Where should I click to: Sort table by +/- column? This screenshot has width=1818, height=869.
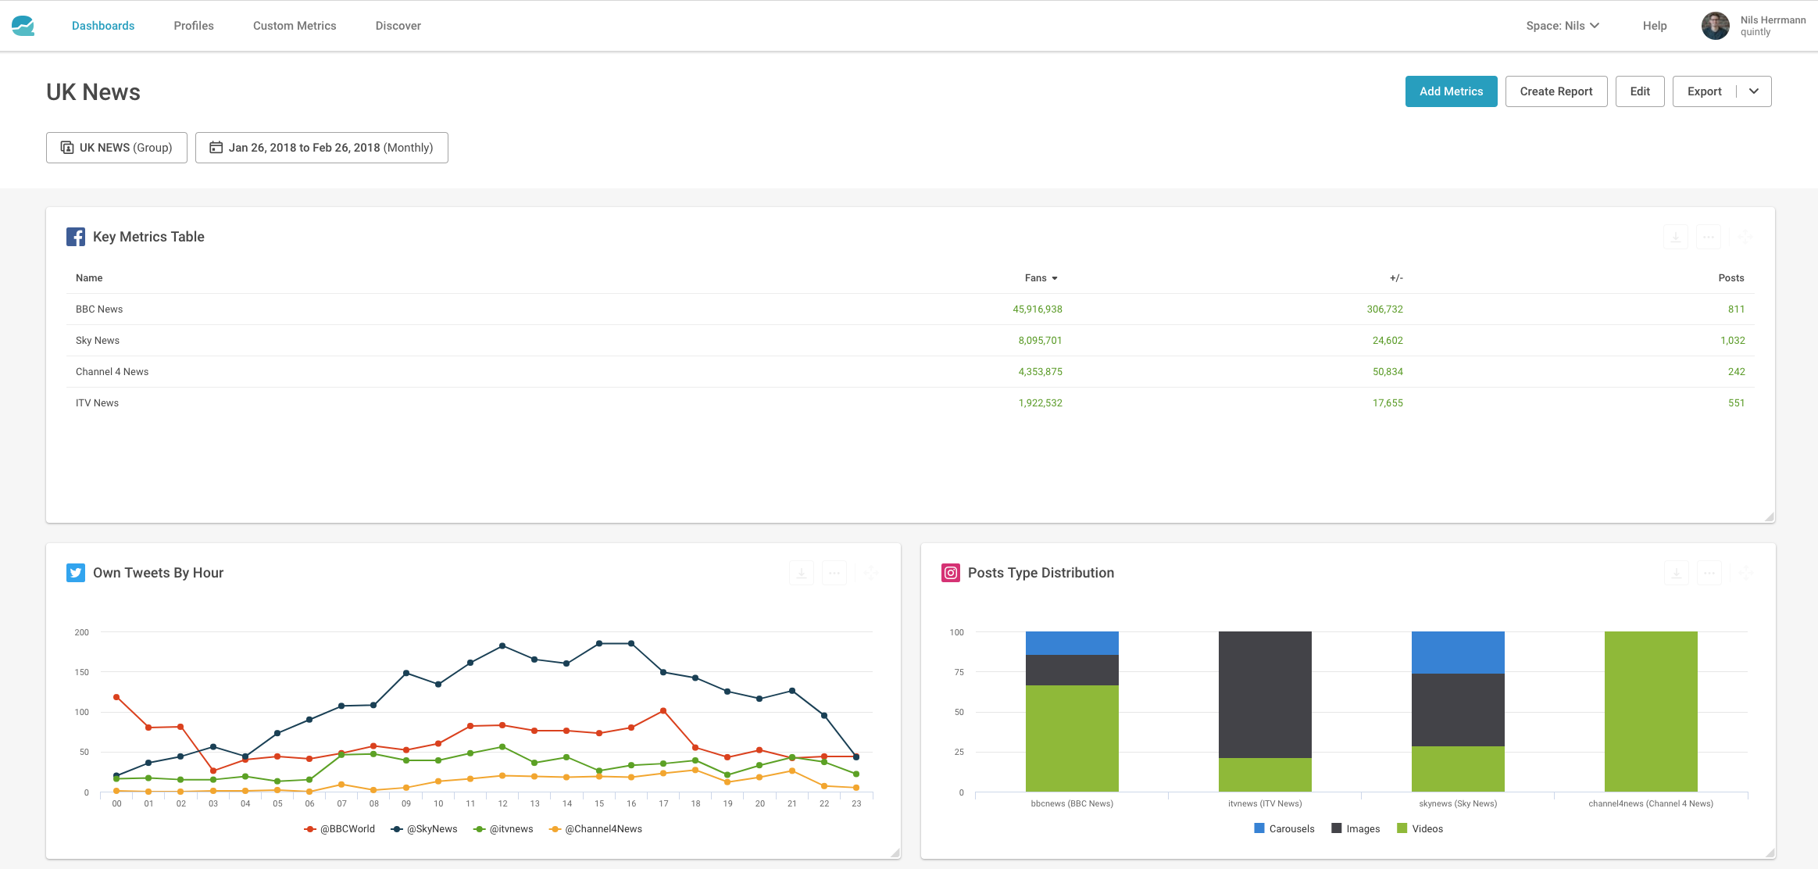click(1396, 278)
